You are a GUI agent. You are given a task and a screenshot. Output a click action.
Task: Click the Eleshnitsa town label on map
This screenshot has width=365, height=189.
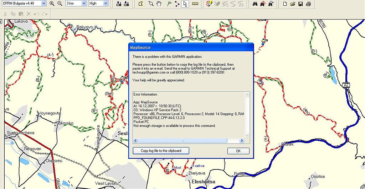(204, 182)
